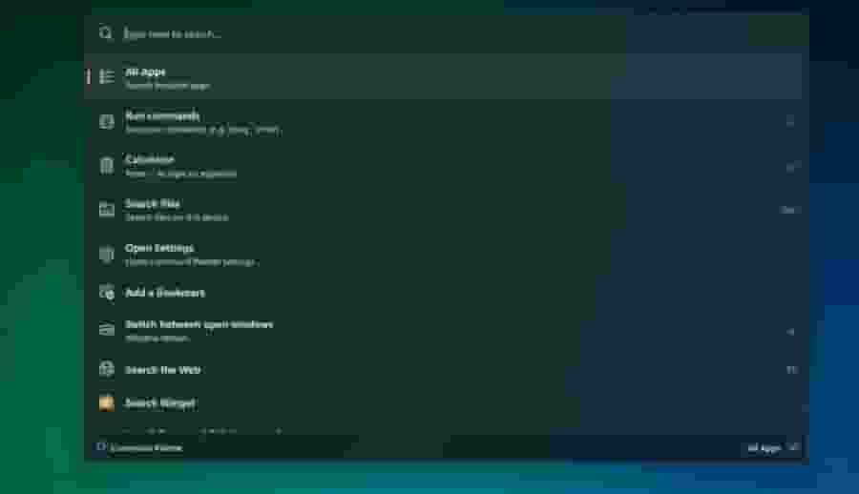859x494 pixels.
Task: Select the All Apps entry
Action: [443, 76]
